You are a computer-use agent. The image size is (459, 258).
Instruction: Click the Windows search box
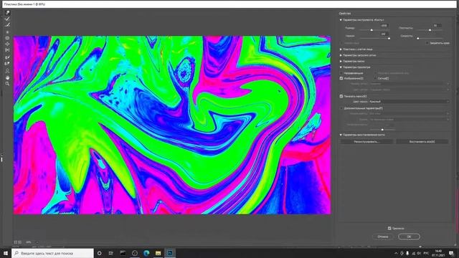[52, 253]
